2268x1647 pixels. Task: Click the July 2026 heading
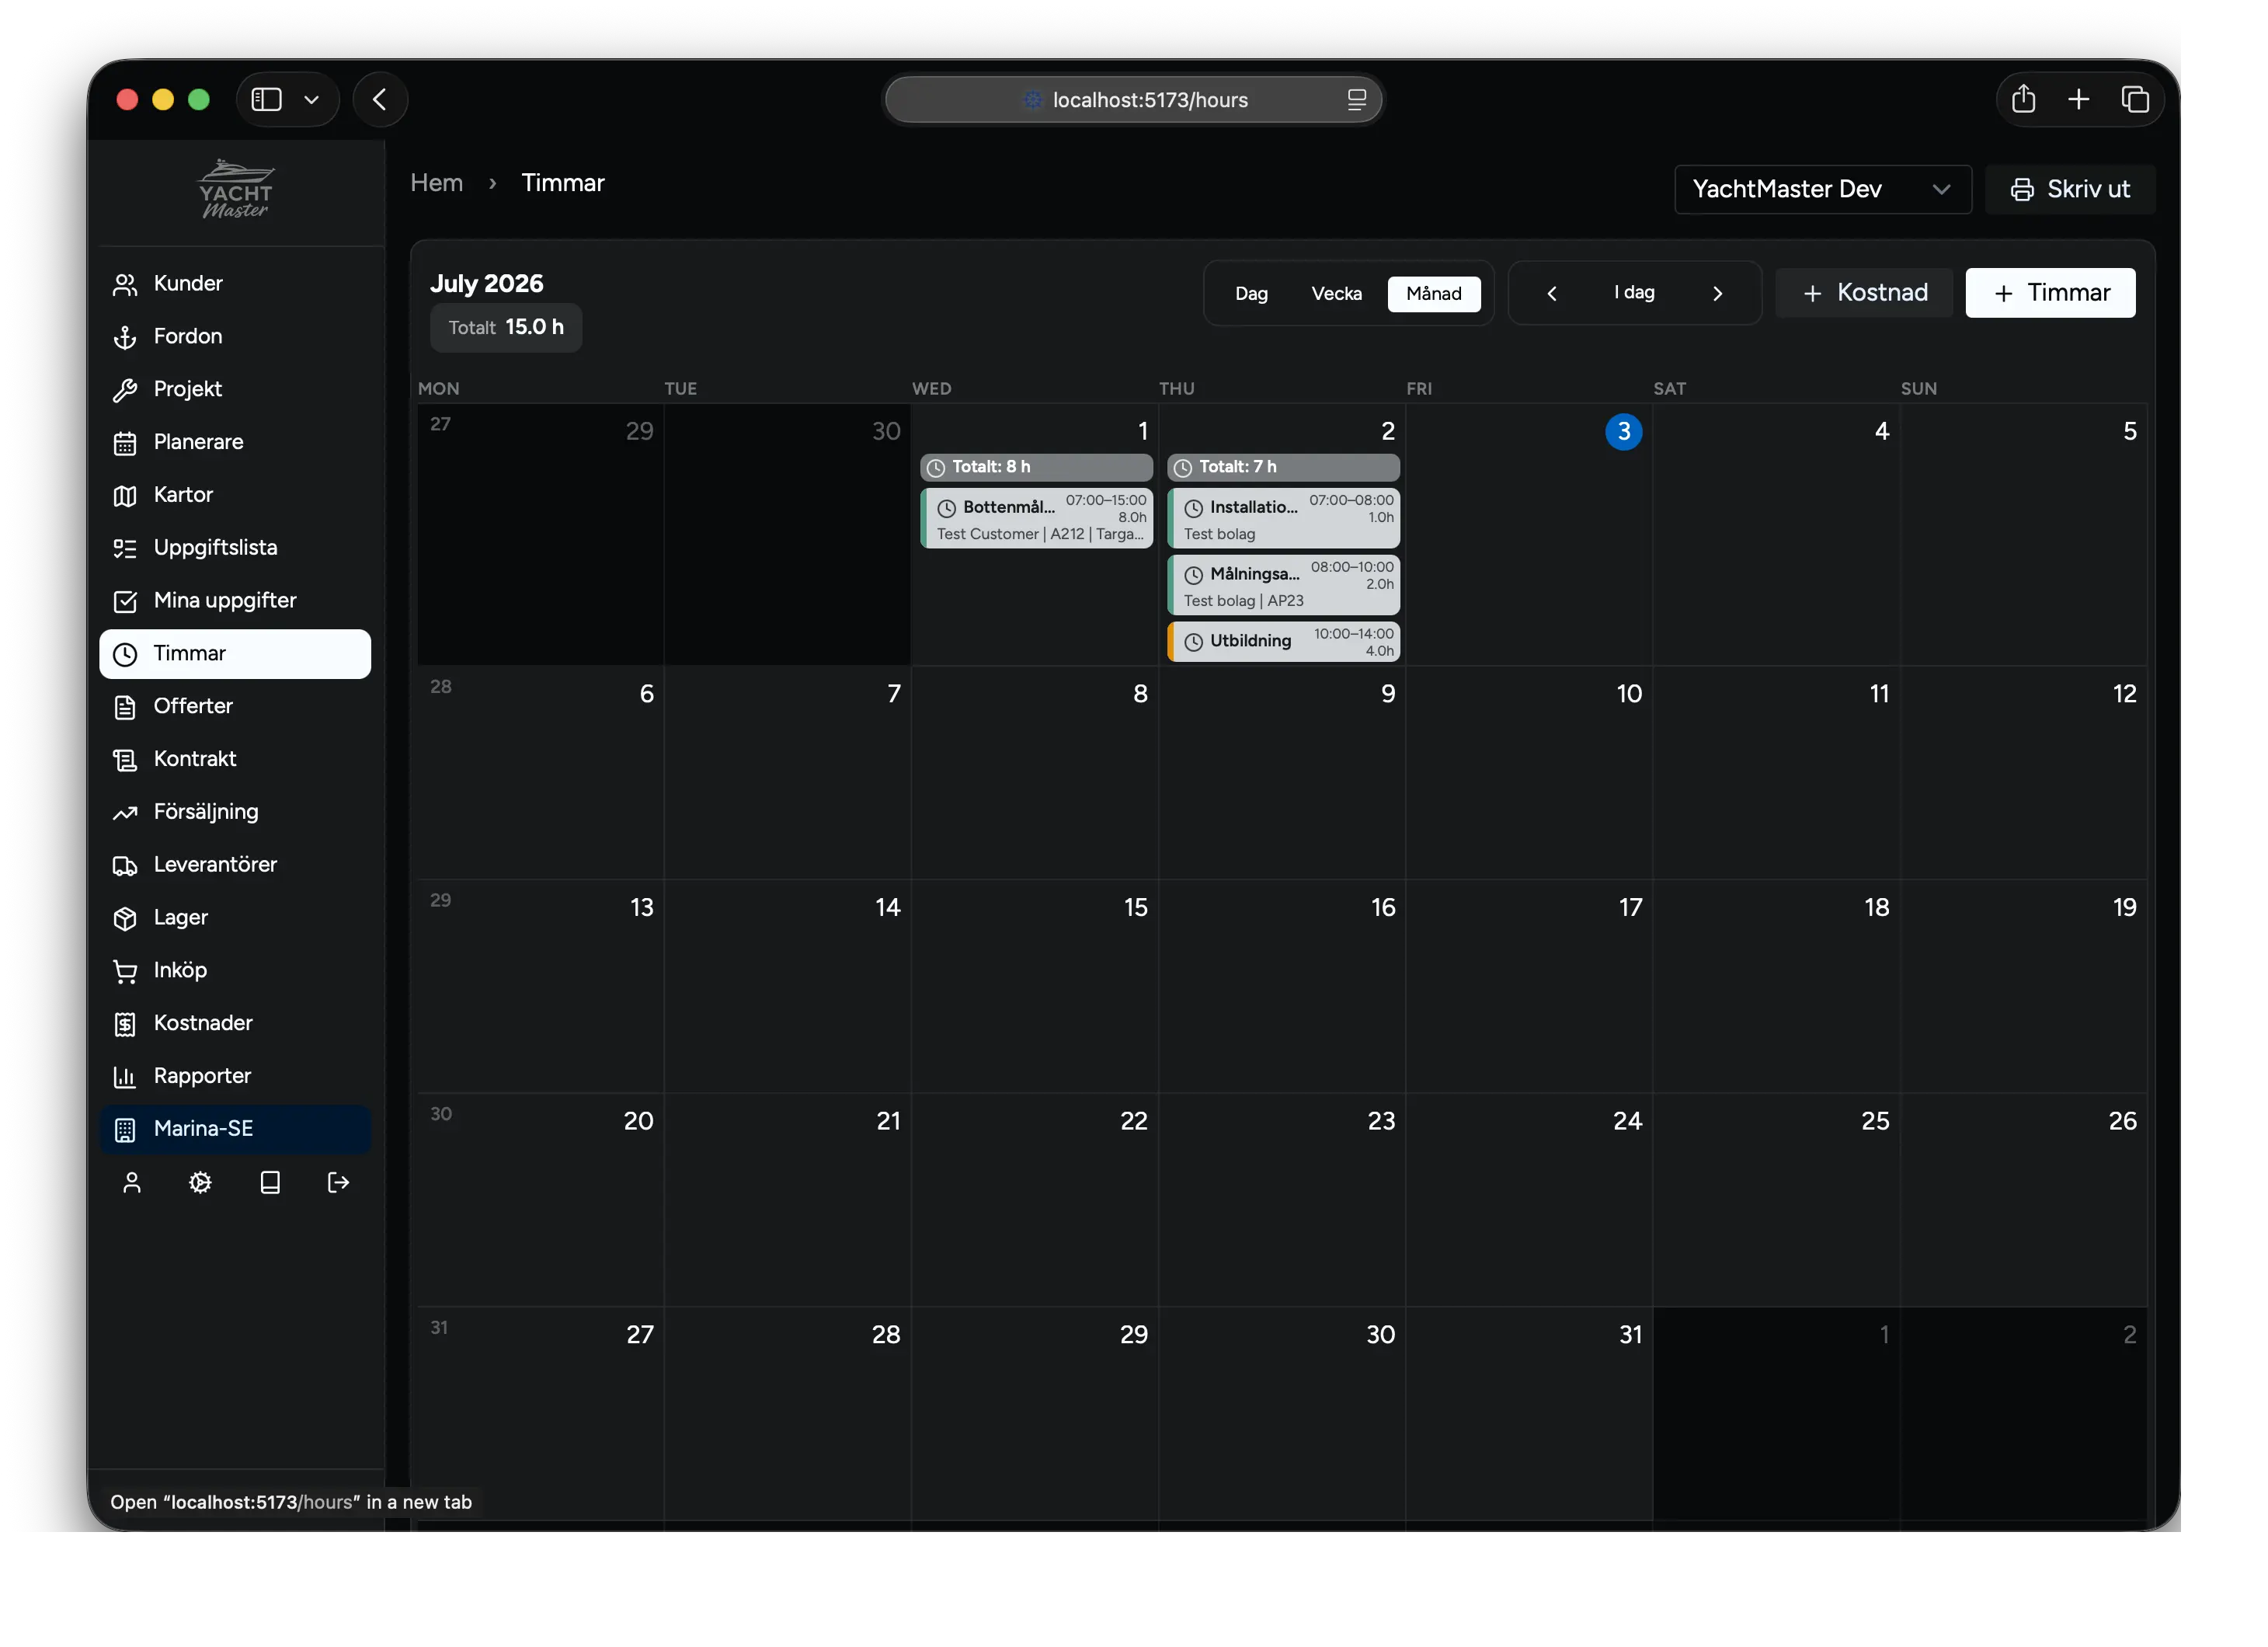[x=487, y=284]
